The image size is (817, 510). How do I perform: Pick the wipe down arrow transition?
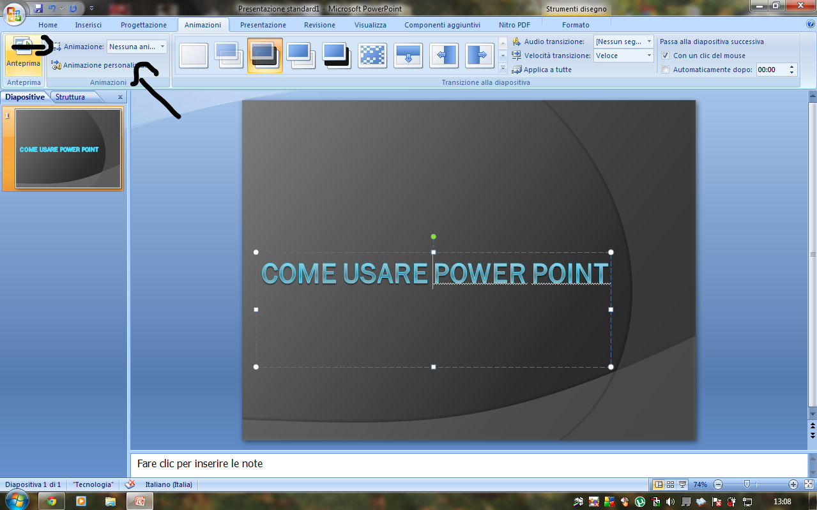(408, 56)
